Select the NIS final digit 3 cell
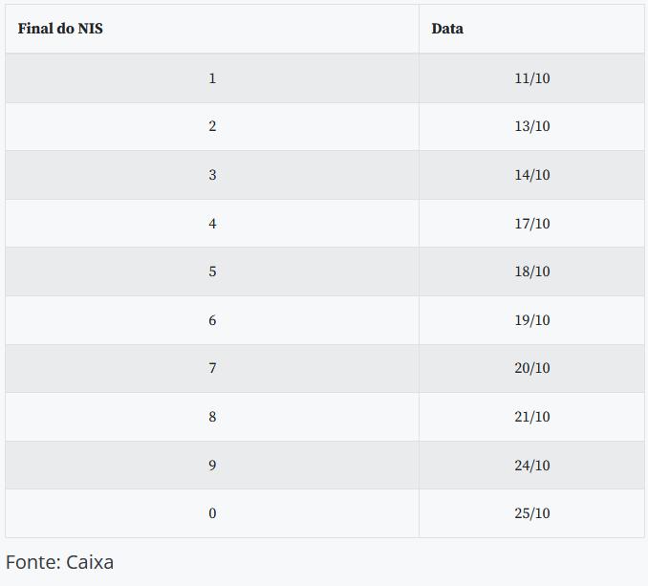 tap(212, 175)
